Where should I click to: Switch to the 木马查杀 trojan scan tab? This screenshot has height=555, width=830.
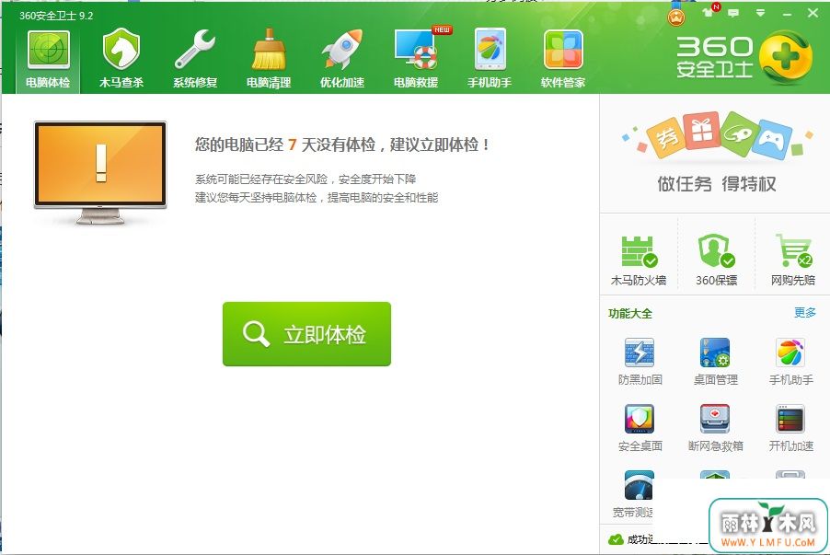121,58
